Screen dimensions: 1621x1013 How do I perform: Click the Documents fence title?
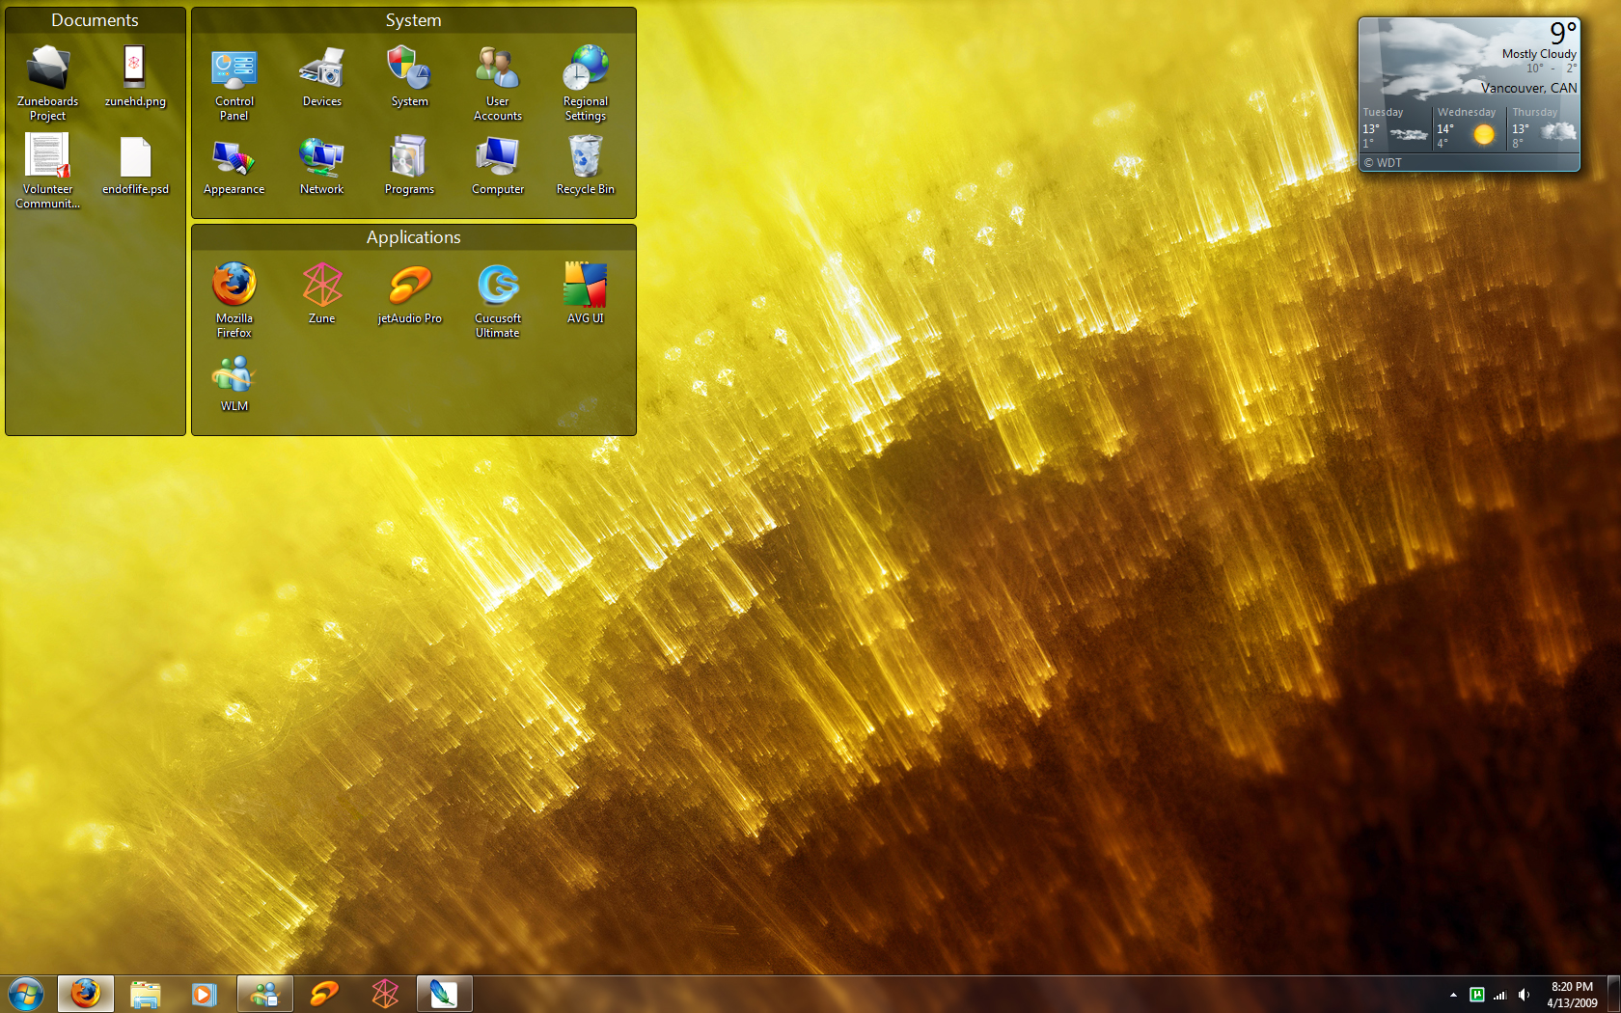point(95,20)
